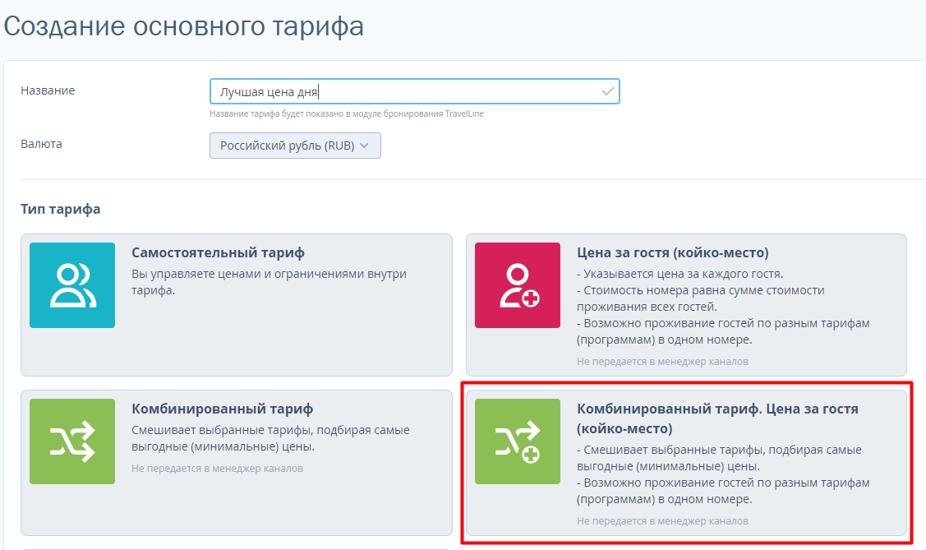Click the green shuffle-plus icon in highlighted card

pos(518,441)
